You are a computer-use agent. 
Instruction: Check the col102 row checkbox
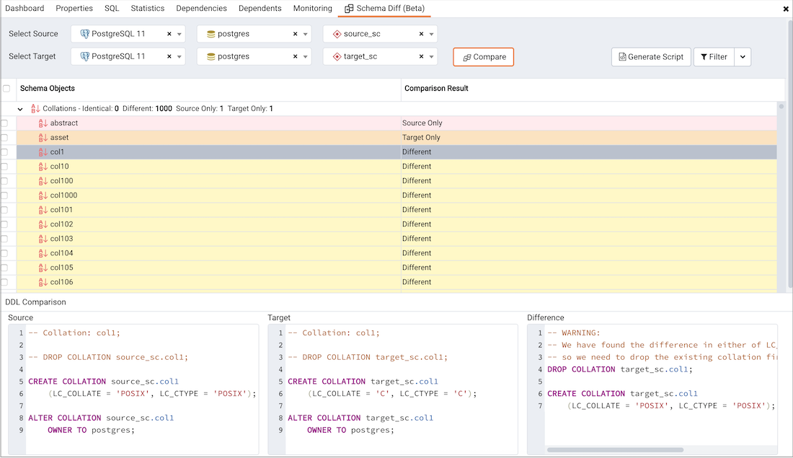coord(4,224)
